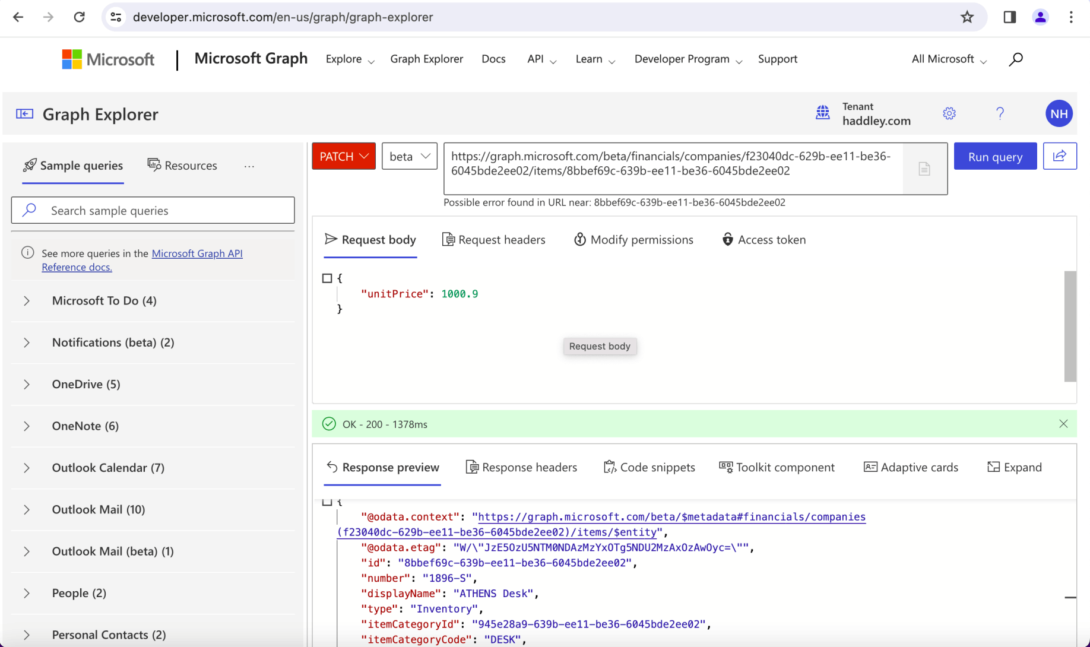Expand the Outlook Mail (10) category

coord(98,509)
